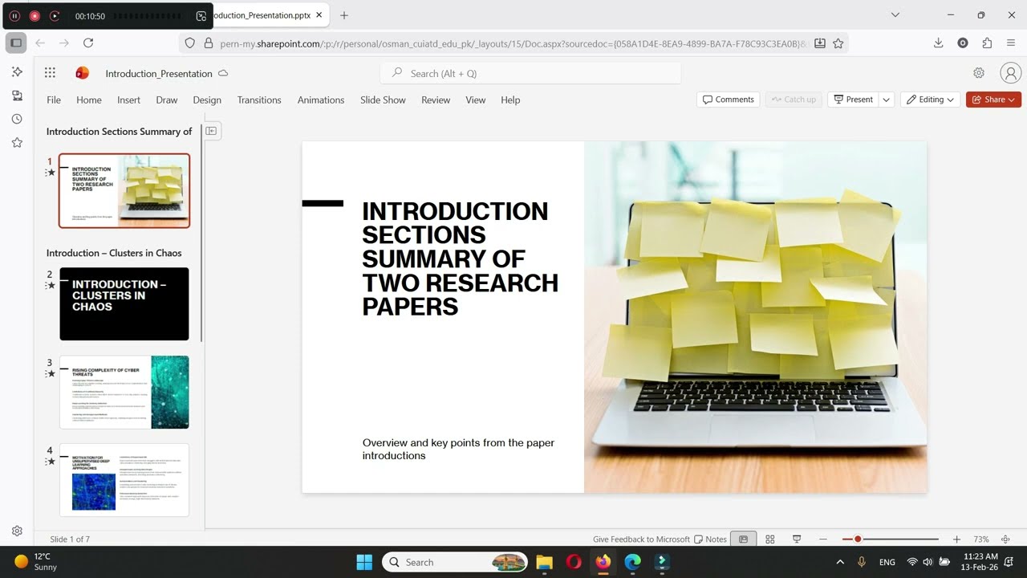1027x578 pixels.
Task: Switch to the Home tab
Action: pyautogui.click(x=89, y=100)
